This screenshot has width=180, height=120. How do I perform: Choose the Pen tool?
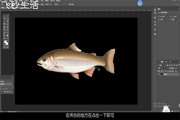4,33
